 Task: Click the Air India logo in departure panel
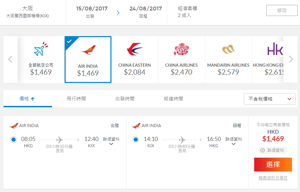14,126
